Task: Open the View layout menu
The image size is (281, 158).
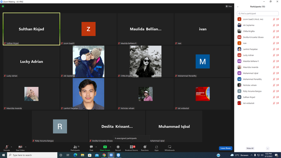Action: tap(229, 6)
